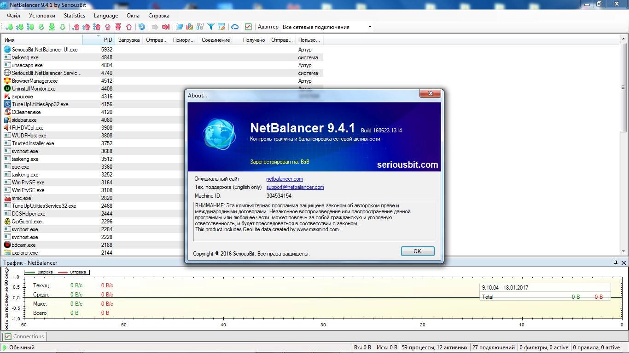Open the Language menu

point(106,16)
